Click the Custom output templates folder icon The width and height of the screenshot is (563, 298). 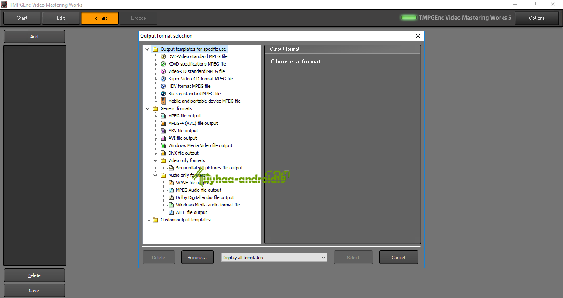[155, 220]
